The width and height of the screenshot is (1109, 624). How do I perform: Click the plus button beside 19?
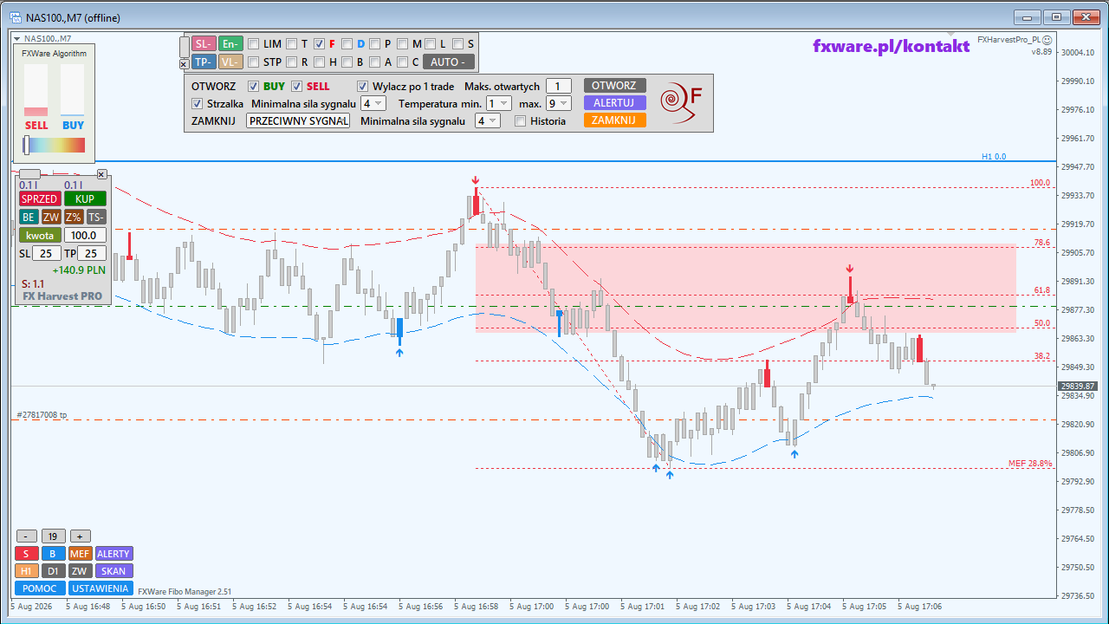[x=80, y=536]
